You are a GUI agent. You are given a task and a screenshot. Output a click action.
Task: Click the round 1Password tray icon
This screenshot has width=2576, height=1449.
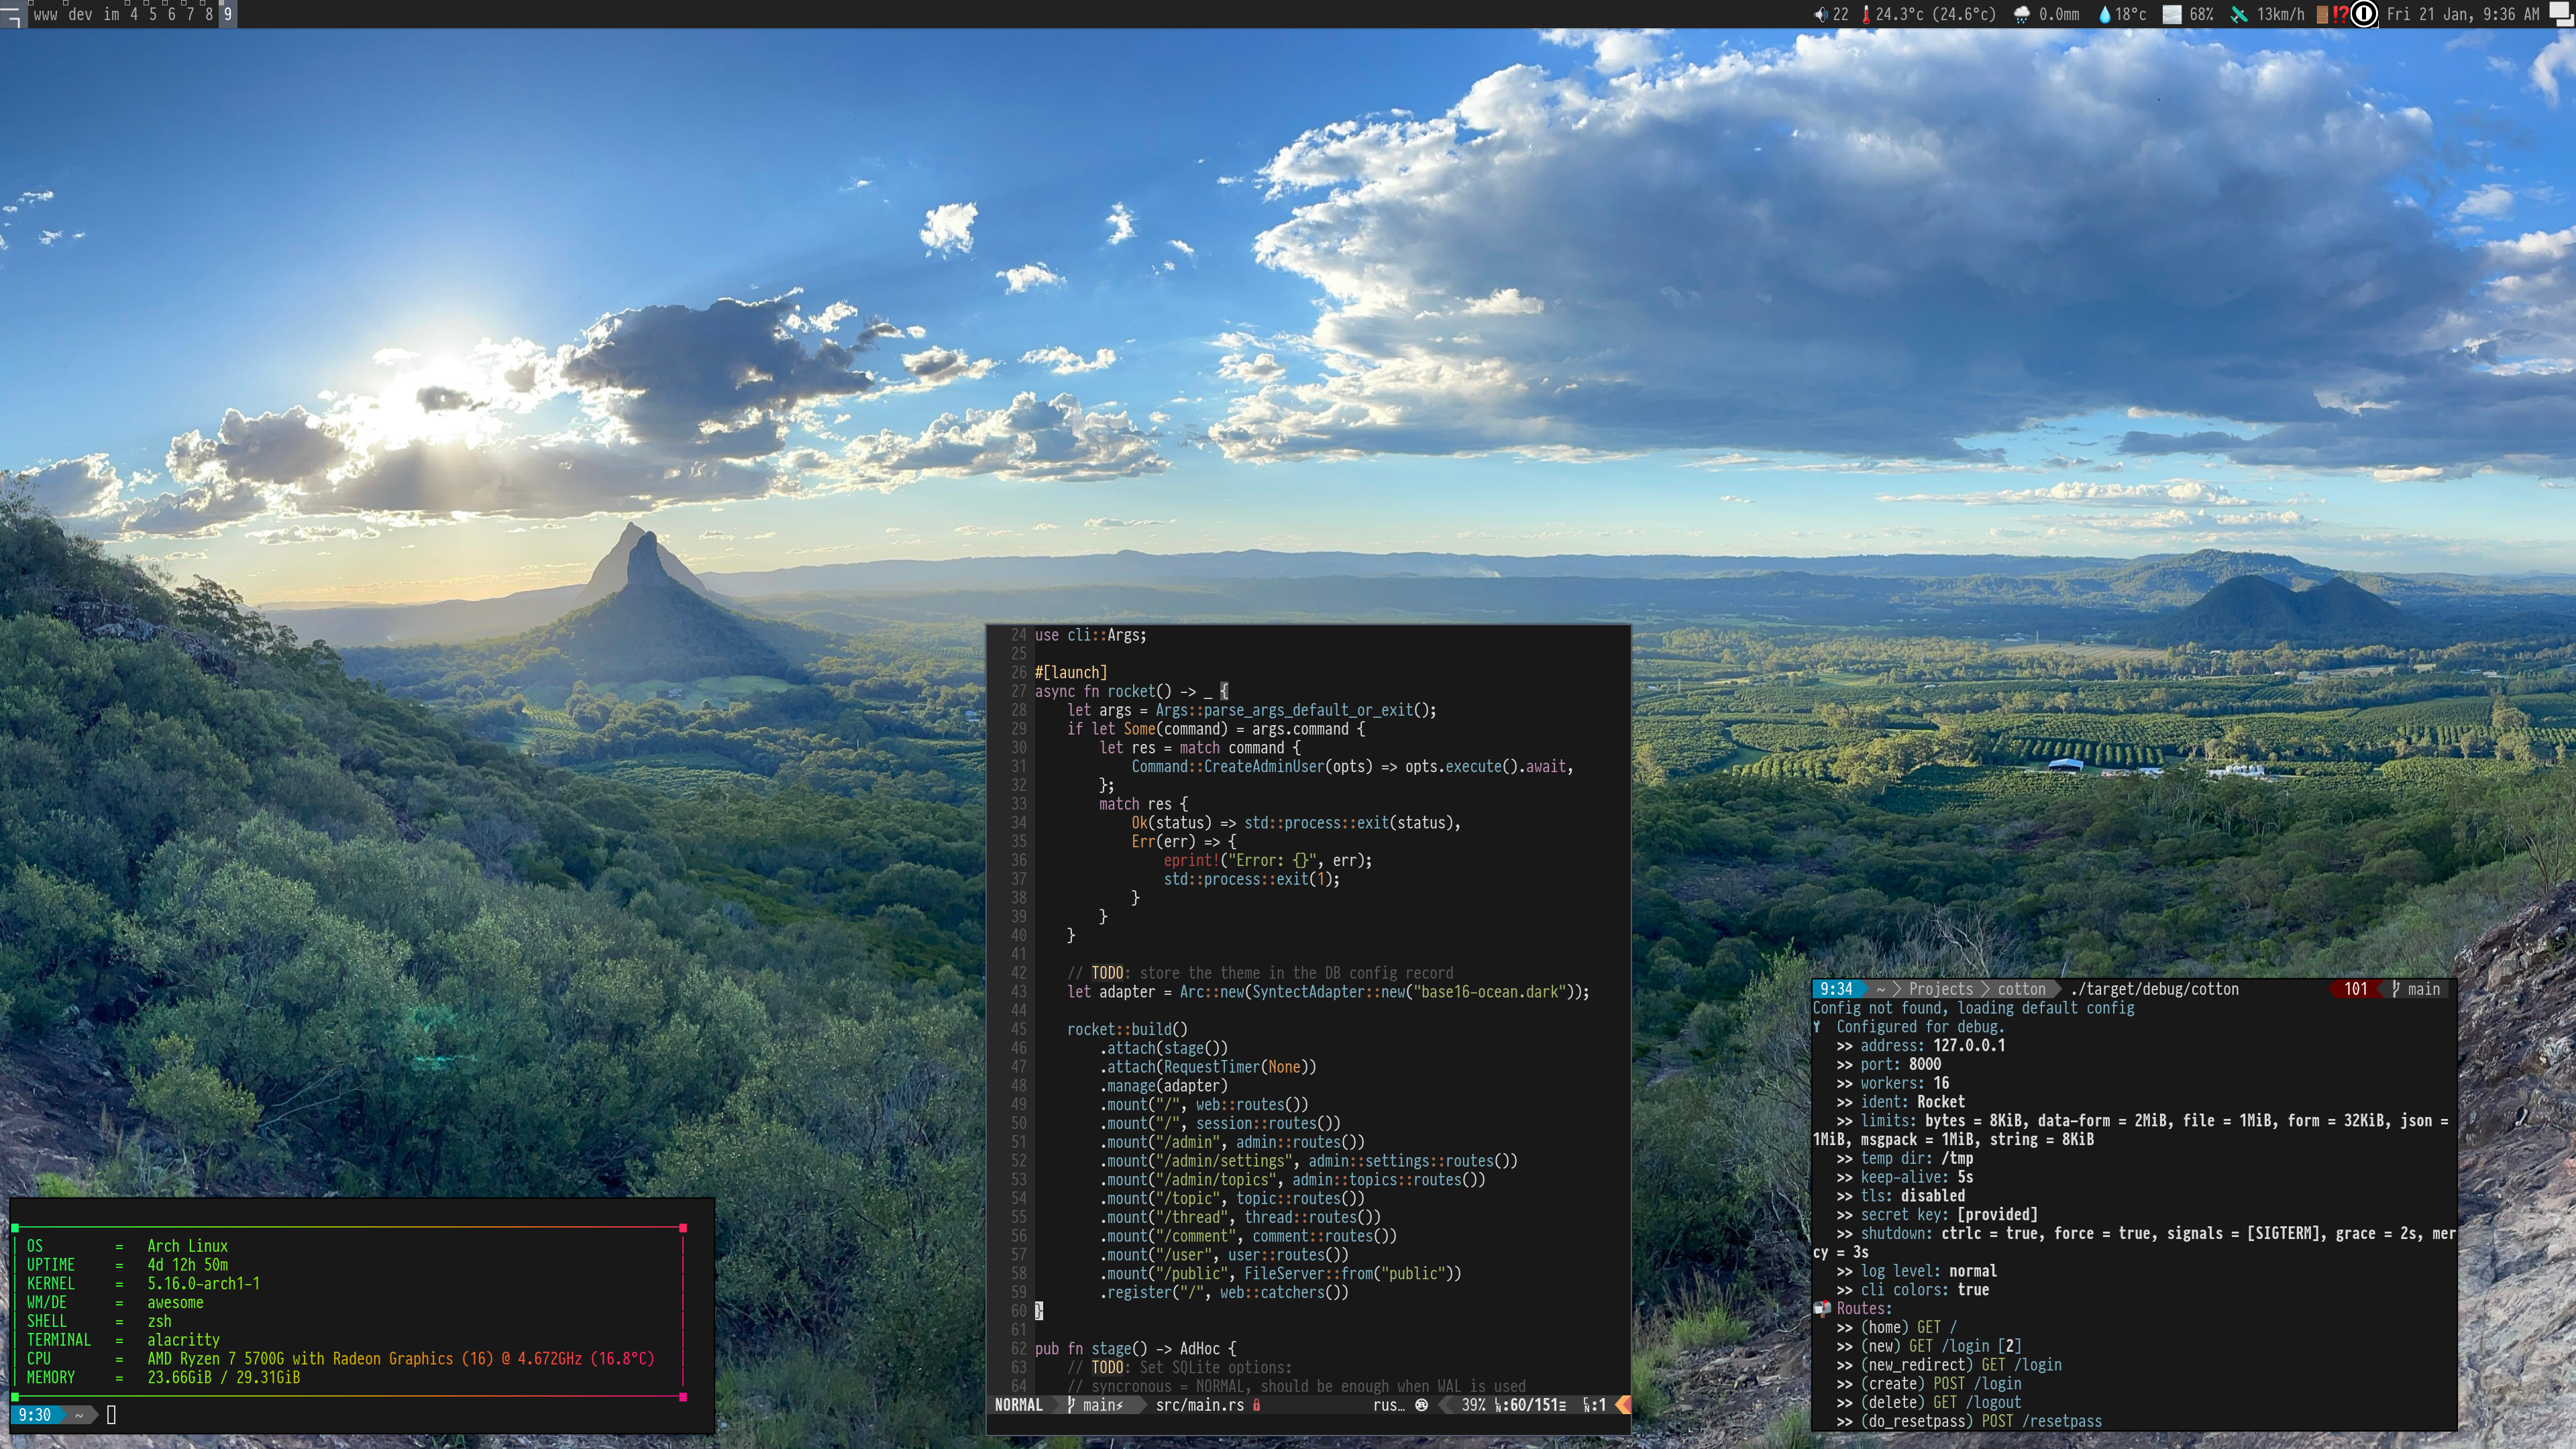tap(2364, 14)
